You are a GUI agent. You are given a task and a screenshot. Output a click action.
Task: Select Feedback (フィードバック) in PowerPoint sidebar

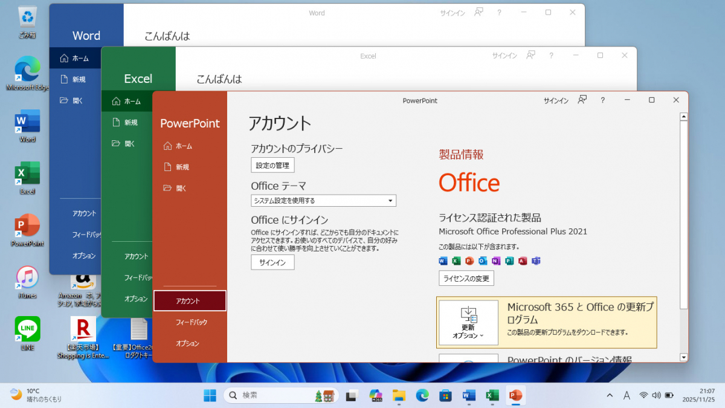click(191, 322)
